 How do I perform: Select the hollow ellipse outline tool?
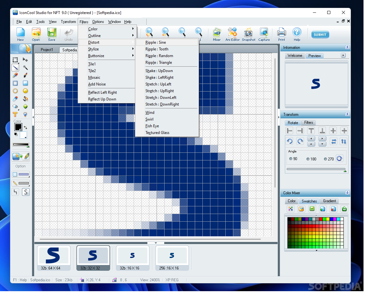coord(15,92)
